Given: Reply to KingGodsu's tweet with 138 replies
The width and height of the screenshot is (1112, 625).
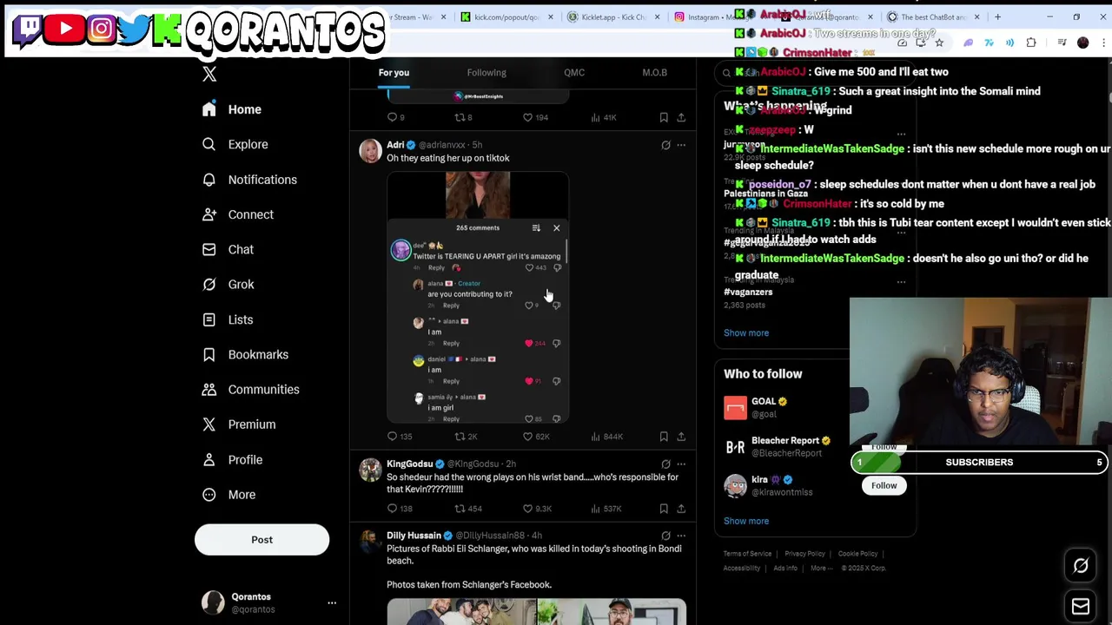Looking at the screenshot, I should point(400,509).
